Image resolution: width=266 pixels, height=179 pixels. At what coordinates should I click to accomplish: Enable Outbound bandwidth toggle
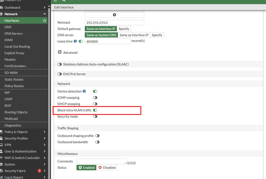[97, 142]
